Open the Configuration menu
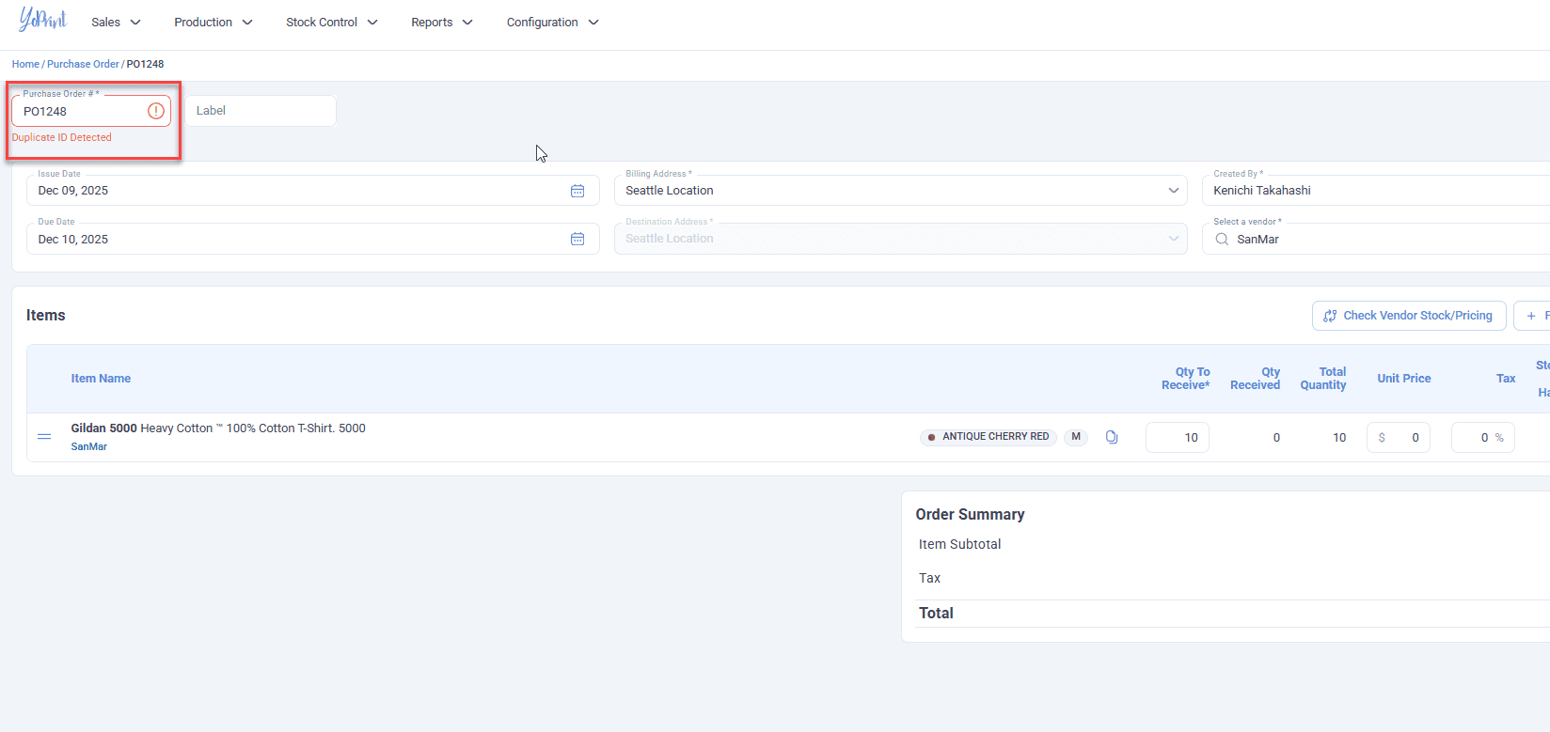The height and width of the screenshot is (732, 1550). pyautogui.click(x=552, y=23)
